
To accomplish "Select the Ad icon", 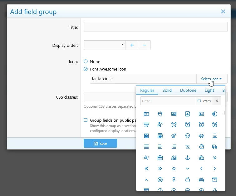I will [x=174, y=114].
